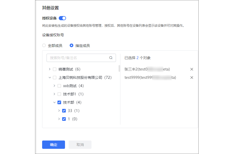This screenshot has width=234, height=154.
Task: Click the 晓蓓测试 (6) label
Action: tap(69, 69)
